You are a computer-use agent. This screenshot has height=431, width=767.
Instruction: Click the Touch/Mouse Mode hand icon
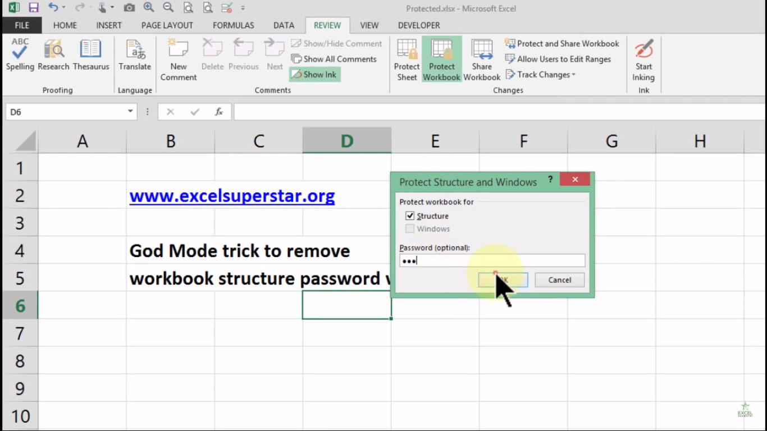102,8
